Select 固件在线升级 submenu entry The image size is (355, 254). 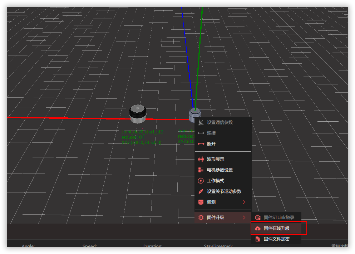[x=276, y=228]
